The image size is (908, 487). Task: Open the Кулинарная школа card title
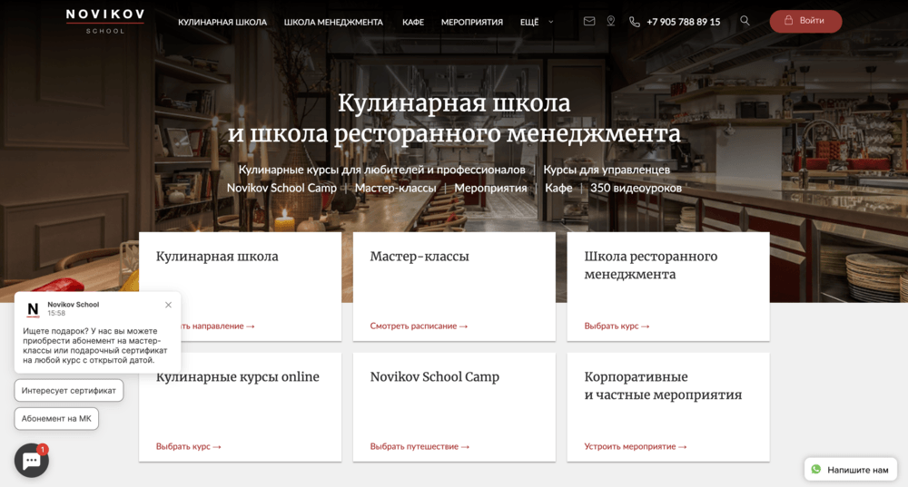pyautogui.click(x=217, y=257)
